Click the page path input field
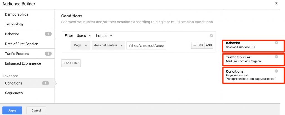 (x=146, y=45)
